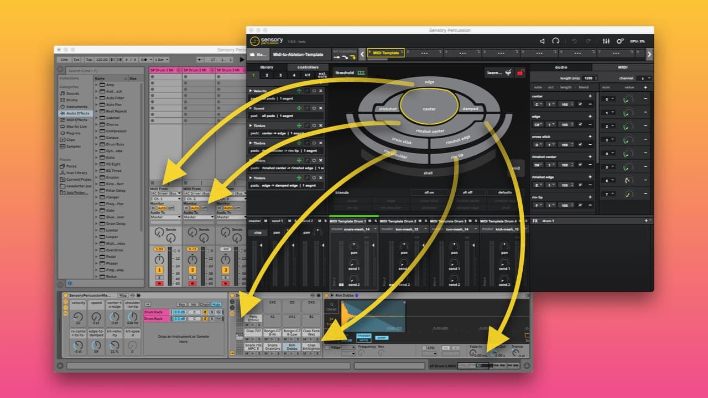Viewport: 708px width, 398px height.
Task: Click the redo arrow in Sensory Percussion
Action: point(588,41)
